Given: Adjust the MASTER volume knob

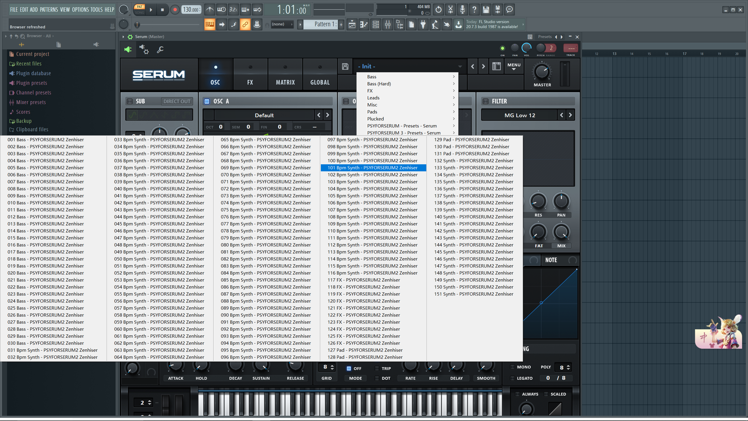Looking at the screenshot, I should click(542, 72).
